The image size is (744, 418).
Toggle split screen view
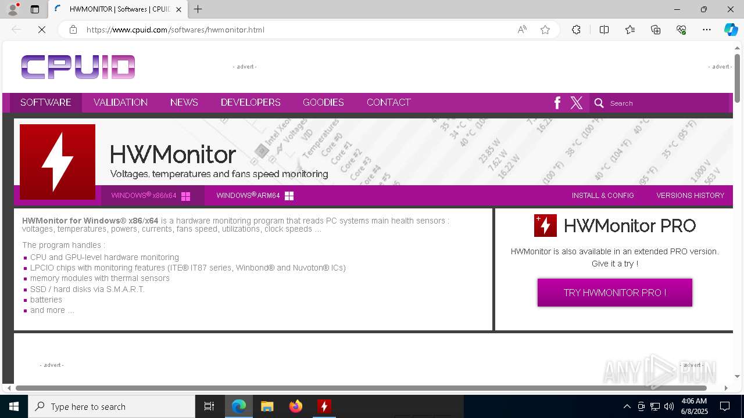click(604, 30)
